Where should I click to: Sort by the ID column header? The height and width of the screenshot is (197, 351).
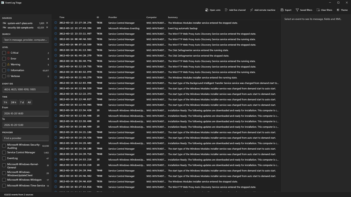pyautogui.click(x=98, y=17)
